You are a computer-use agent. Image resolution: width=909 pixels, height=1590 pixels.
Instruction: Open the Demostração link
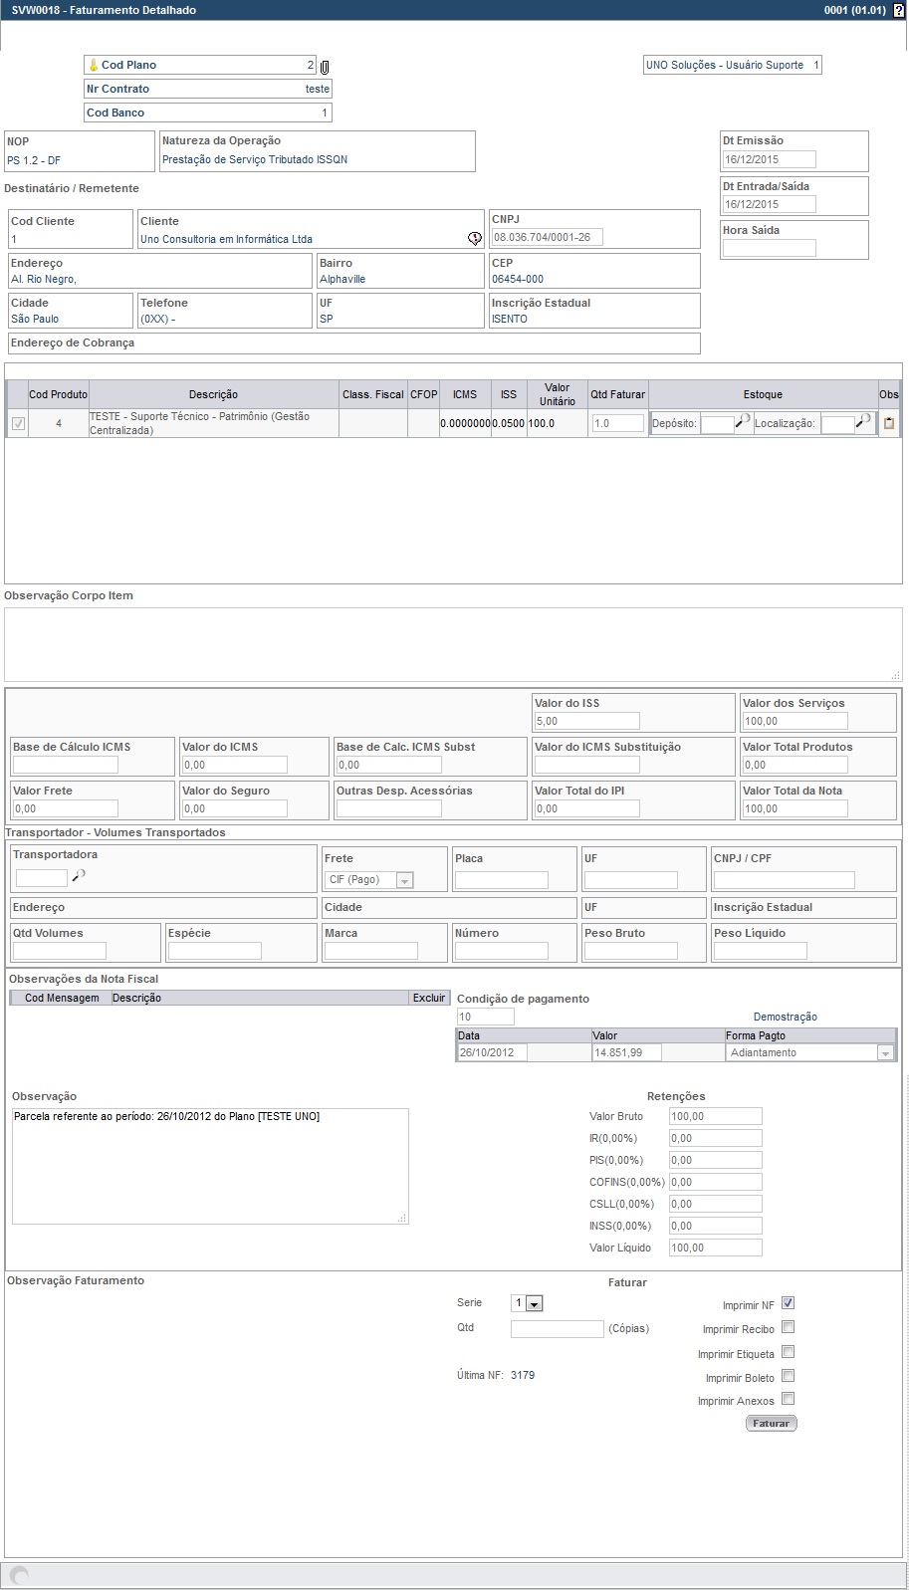(x=785, y=1017)
